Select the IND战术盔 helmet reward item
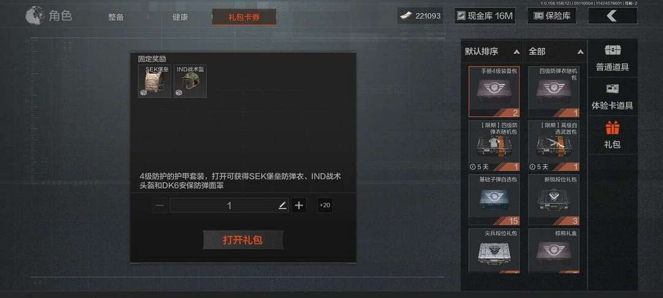The image size is (663, 298). pos(190,81)
